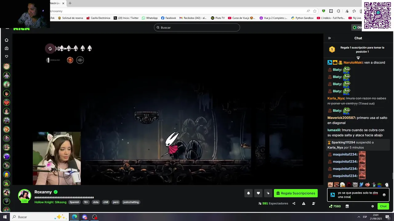Select the justchatting tag
394x221 pixels.
131,202
